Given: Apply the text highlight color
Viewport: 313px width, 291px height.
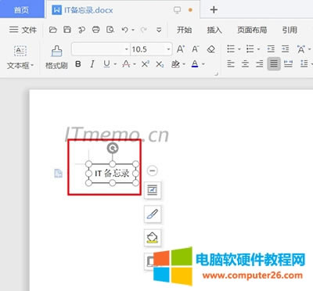Looking at the screenshot, I should click(175, 64).
